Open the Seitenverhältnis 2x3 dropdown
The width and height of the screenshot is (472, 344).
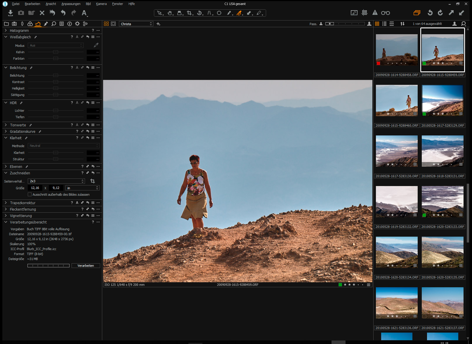click(x=56, y=181)
